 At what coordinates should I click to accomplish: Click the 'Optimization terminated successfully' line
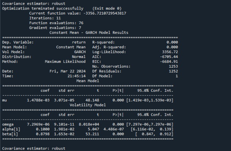tap(43, 8)
